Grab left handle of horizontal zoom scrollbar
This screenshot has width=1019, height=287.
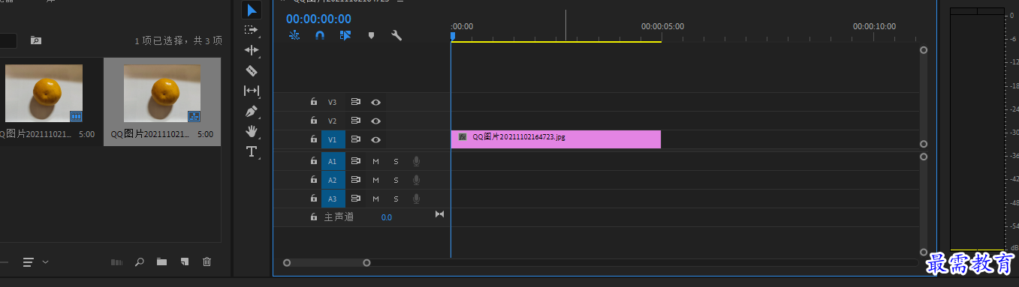click(x=287, y=263)
